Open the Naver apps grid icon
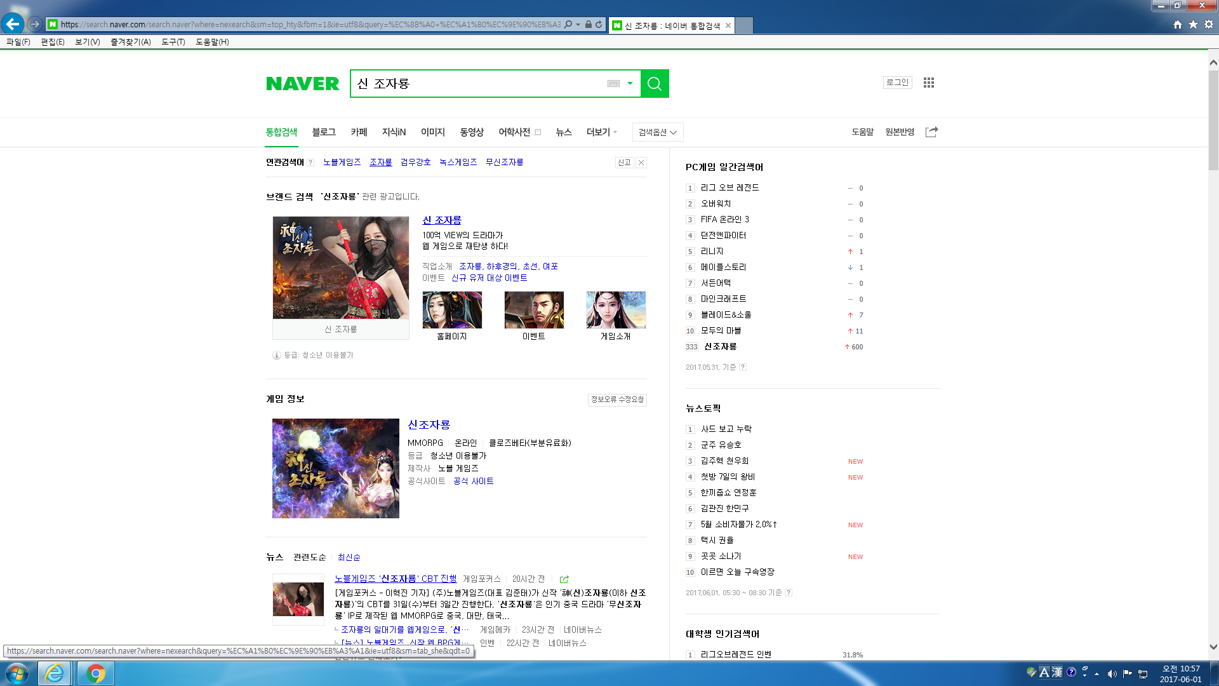Screen dimensions: 1219x686 point(929,83)
